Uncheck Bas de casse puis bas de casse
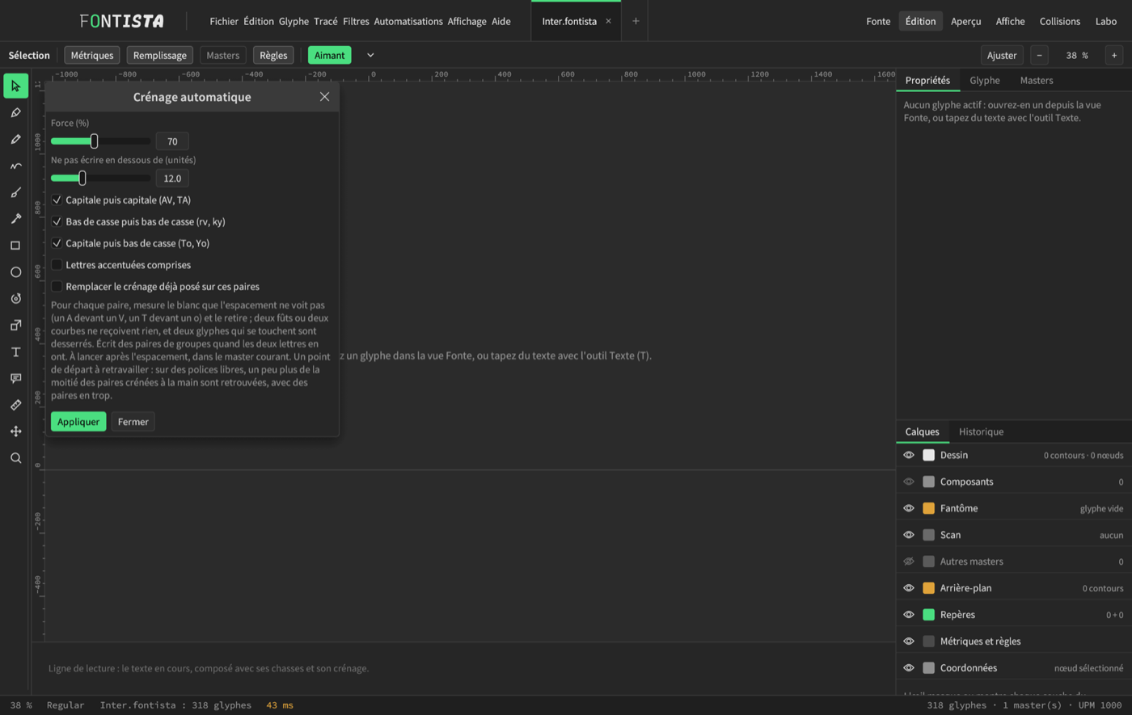Screen dimensions: 1132x715 (x=57, y=221)
